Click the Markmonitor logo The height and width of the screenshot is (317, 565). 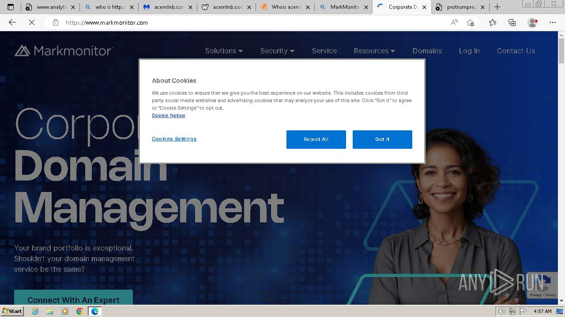(64, 51)
